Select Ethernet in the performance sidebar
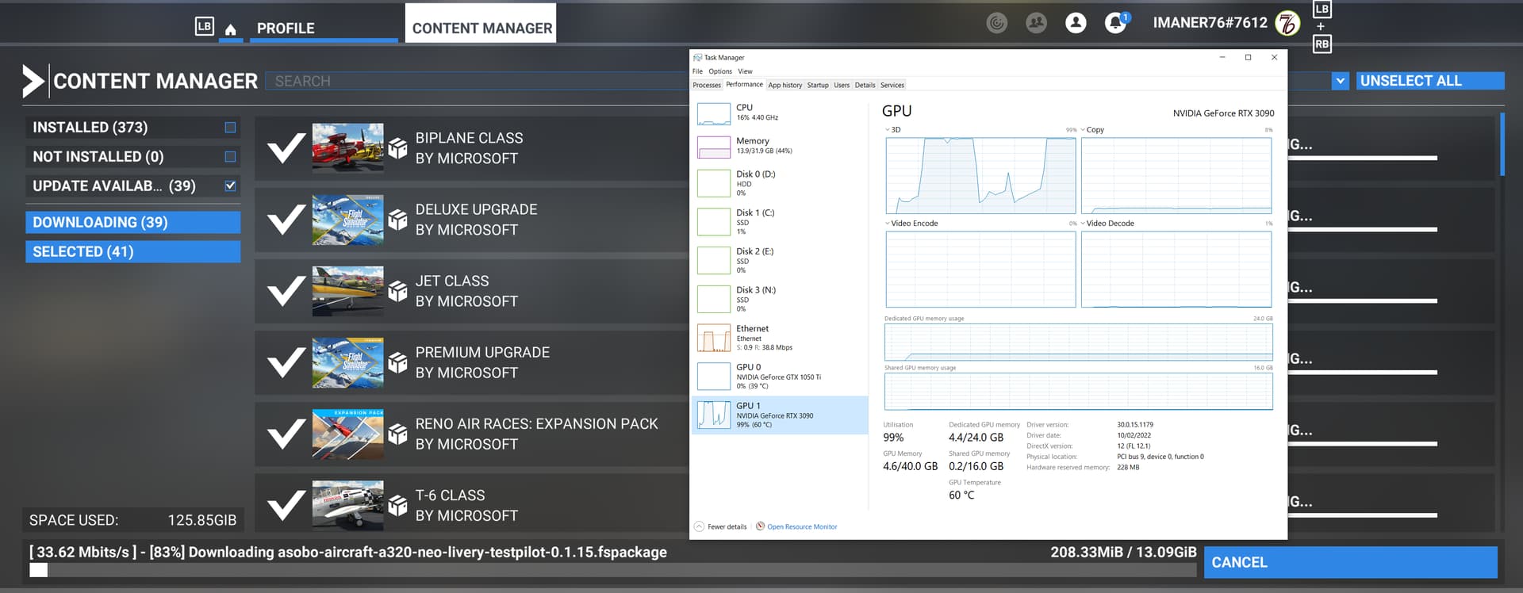The height and width of the screenshot is (593, 1523). point(780,339)
